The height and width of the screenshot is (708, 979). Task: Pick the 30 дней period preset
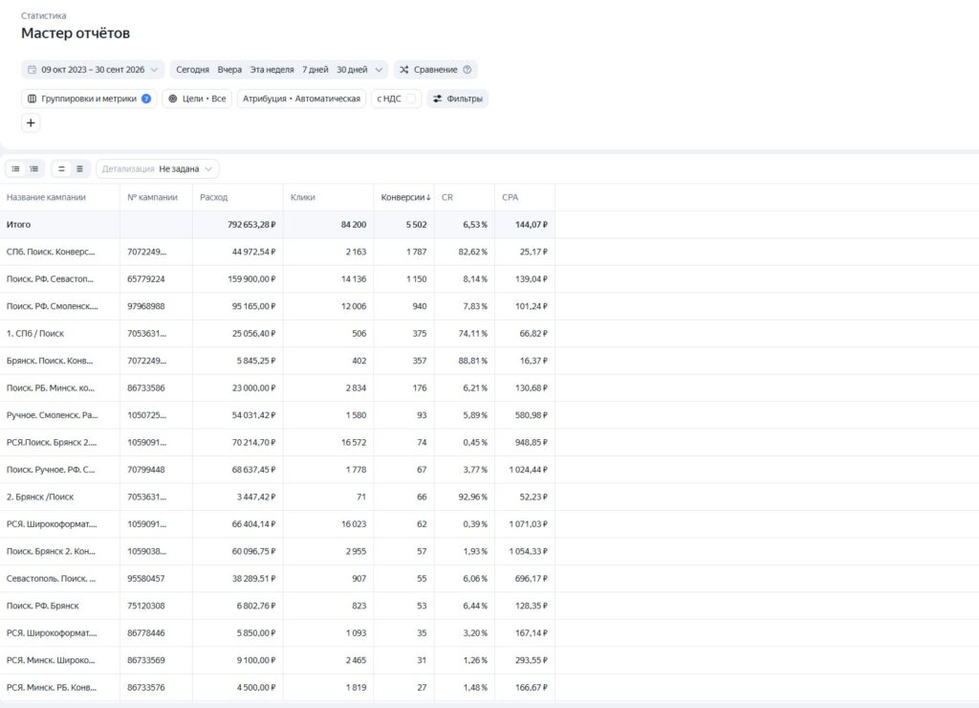[x=352, y=69]
